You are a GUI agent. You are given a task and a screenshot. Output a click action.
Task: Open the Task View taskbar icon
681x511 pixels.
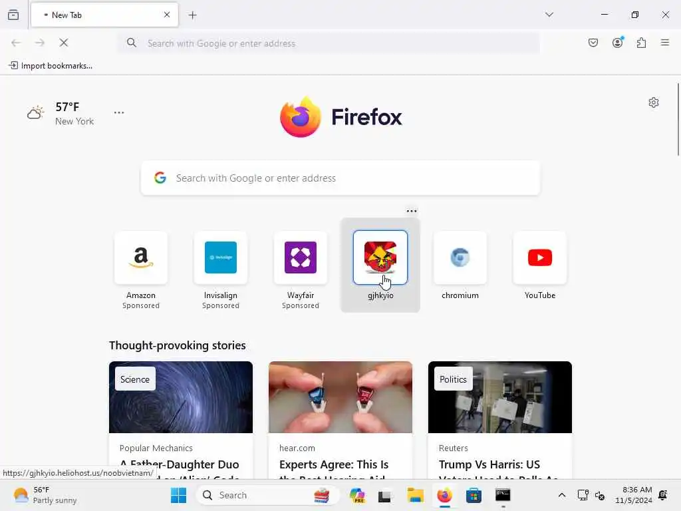[x=384, y=496]
